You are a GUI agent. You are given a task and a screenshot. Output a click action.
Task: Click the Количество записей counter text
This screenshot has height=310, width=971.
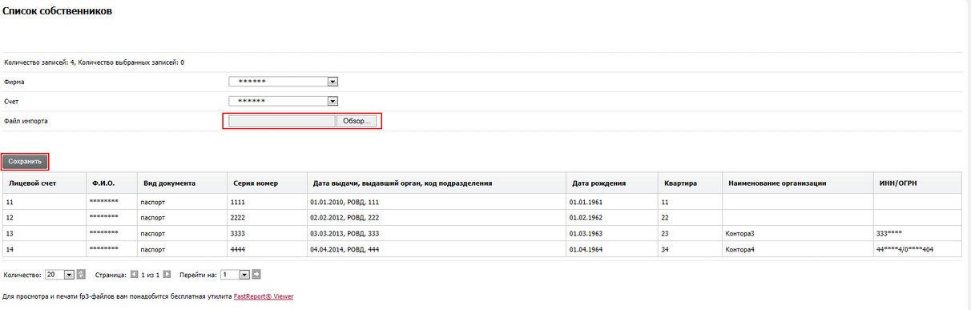(x=94, y=62)
